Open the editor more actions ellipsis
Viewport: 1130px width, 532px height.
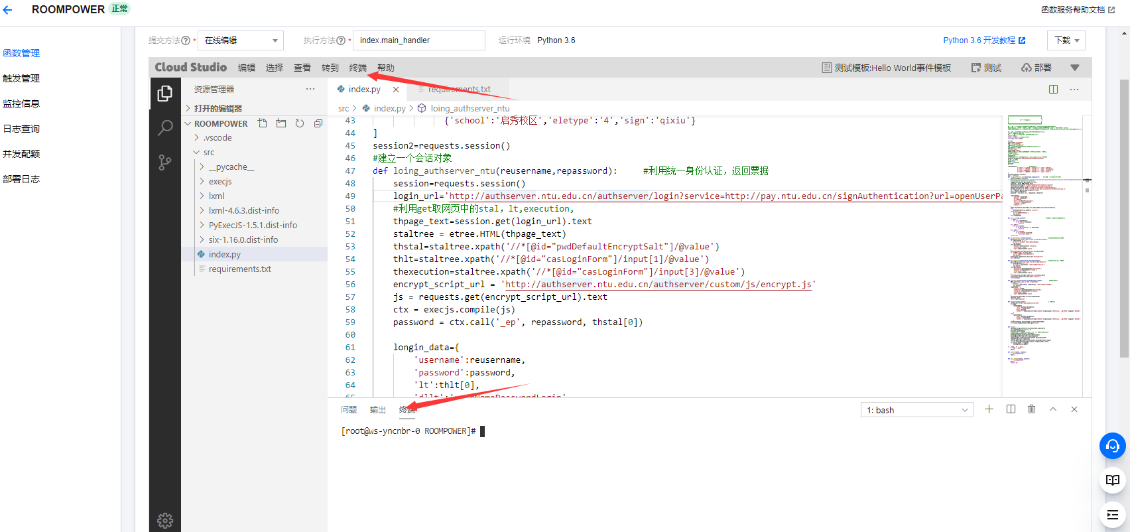coord(1074,89)
